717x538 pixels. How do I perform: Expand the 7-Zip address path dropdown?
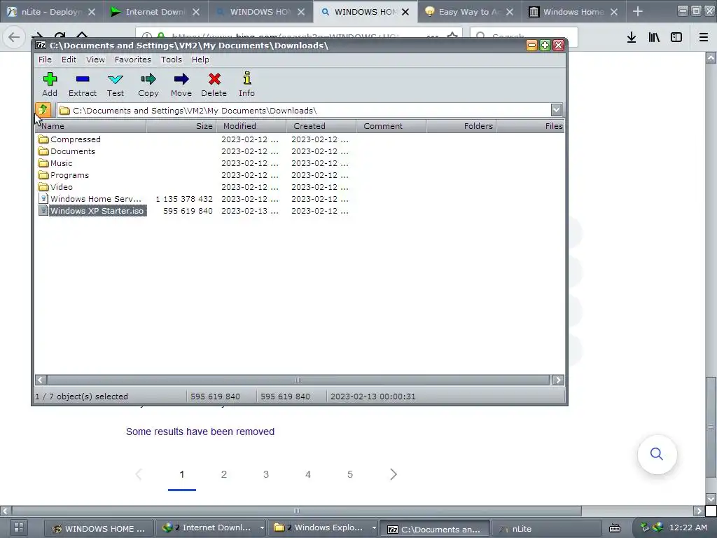[556, 110]
